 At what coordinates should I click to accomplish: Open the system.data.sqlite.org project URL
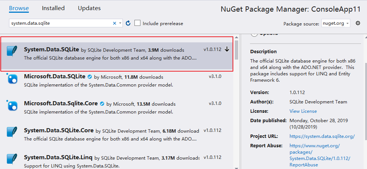click(x=322, y=136)
